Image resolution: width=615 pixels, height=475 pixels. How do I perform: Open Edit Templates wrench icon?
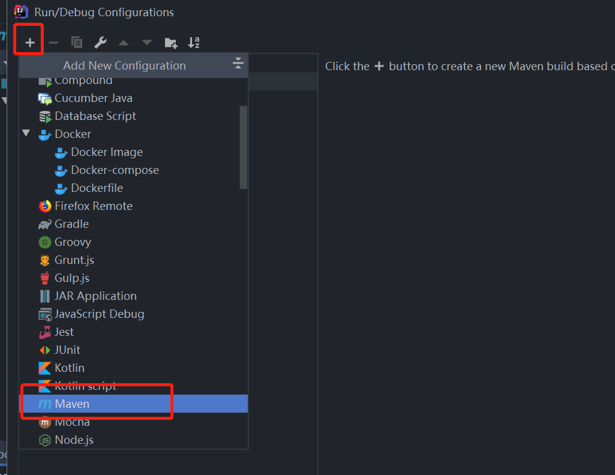pos(100,43)
